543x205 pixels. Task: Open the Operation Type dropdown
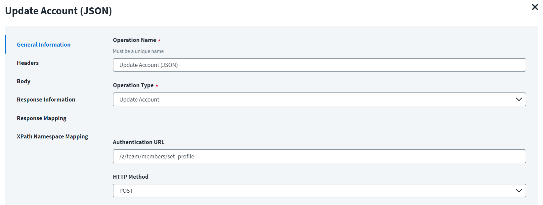tap(319, 99)
